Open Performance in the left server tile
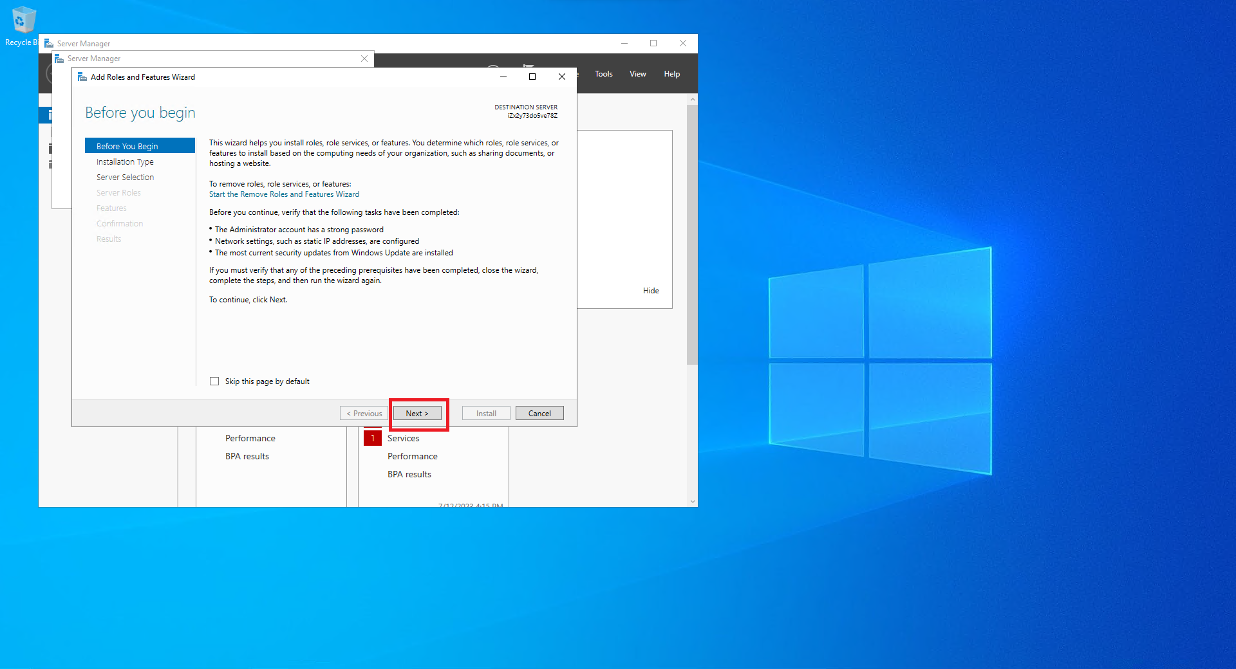Image resolution: width=1236 pixels, height=669 pixels. coord(250,438)
